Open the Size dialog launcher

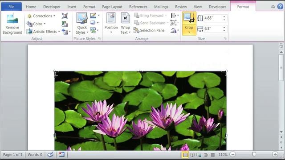(225, 39)
